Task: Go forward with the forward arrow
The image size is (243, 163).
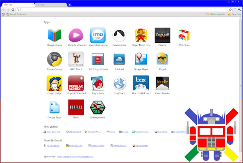Action: tap(8, 9)
